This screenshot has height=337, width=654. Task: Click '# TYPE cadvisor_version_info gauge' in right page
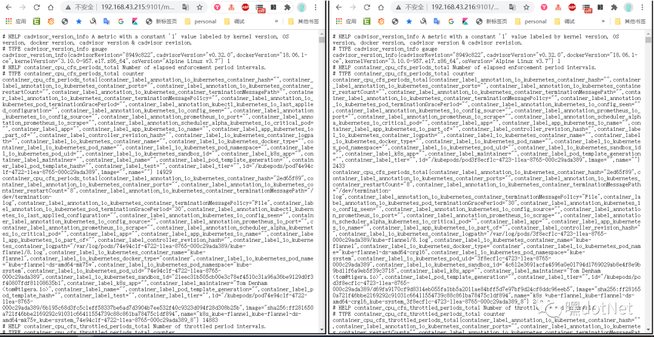coord(385,49)
